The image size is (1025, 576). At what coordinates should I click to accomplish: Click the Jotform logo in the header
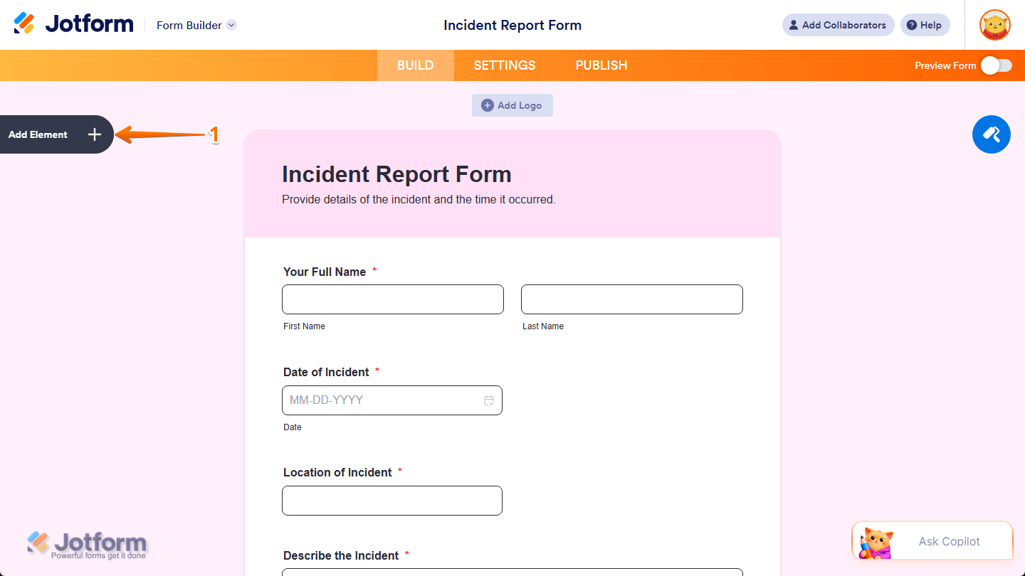pos(73,24)
